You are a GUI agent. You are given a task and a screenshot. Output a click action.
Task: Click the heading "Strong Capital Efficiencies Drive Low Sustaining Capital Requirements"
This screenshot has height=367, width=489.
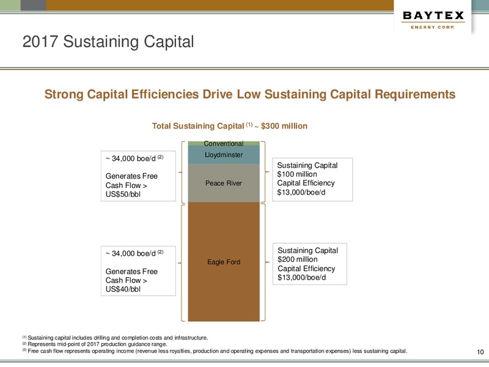click(250, 94)
